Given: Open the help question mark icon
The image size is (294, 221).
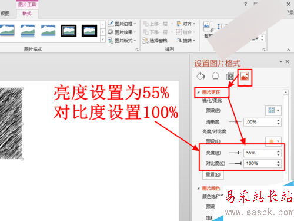Looking at the screenshot, I should [x=246, y=4].
